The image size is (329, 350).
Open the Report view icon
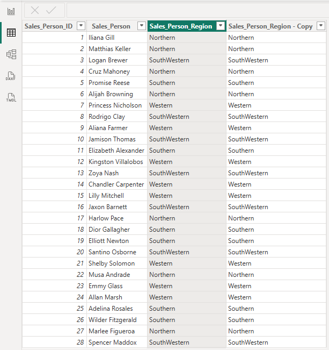tap(11, 11)
